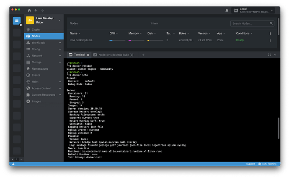Open the column visibility menu in table header
The width and height of the screenshot is (289, 178).
click(270, 33)
